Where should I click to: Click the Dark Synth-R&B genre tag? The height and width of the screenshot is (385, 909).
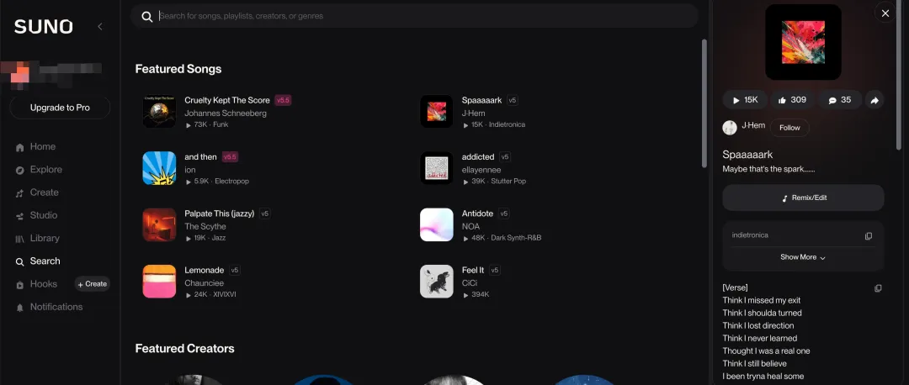coord(516,238)
